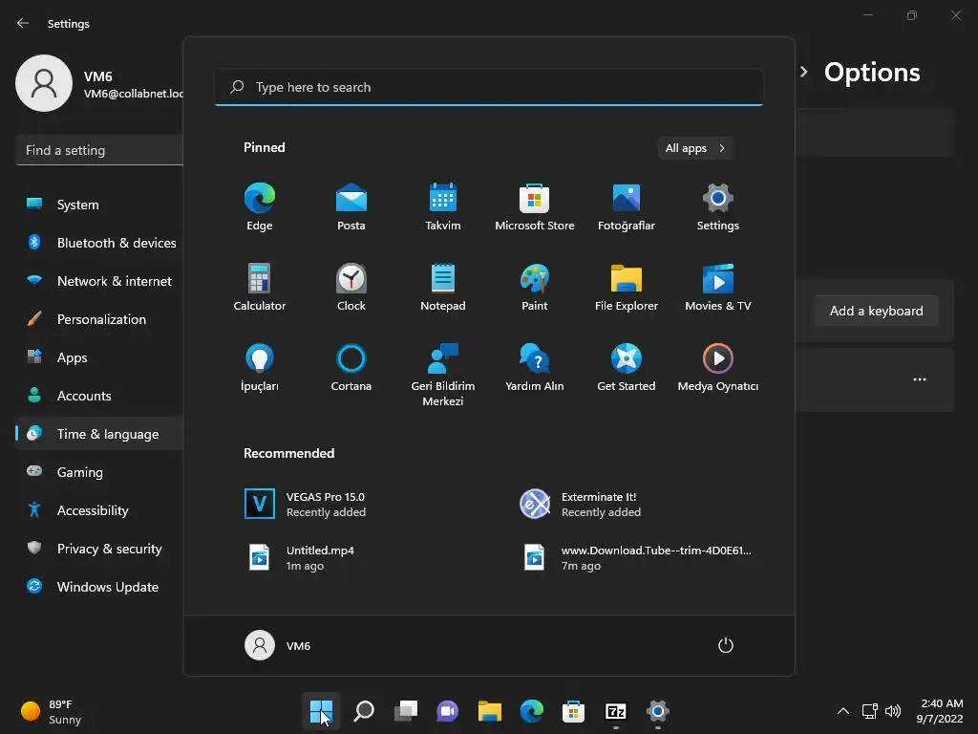Select Time & language category
This screenshot has height=734, width=978.
click(x=99, y=434)
